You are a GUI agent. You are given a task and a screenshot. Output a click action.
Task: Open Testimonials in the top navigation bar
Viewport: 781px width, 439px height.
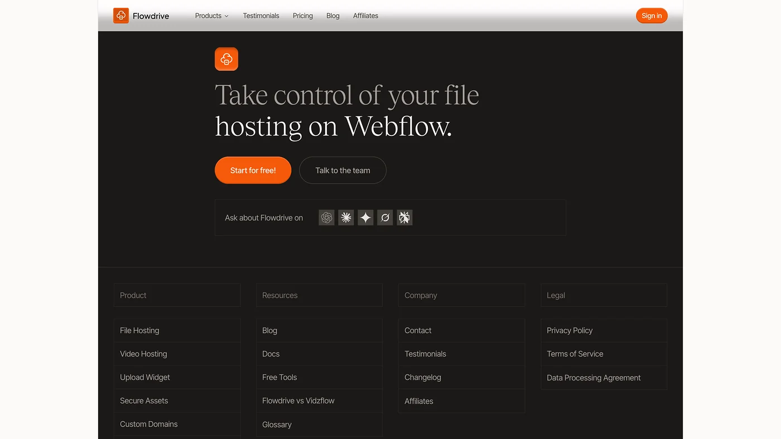(x=261, y=16)
